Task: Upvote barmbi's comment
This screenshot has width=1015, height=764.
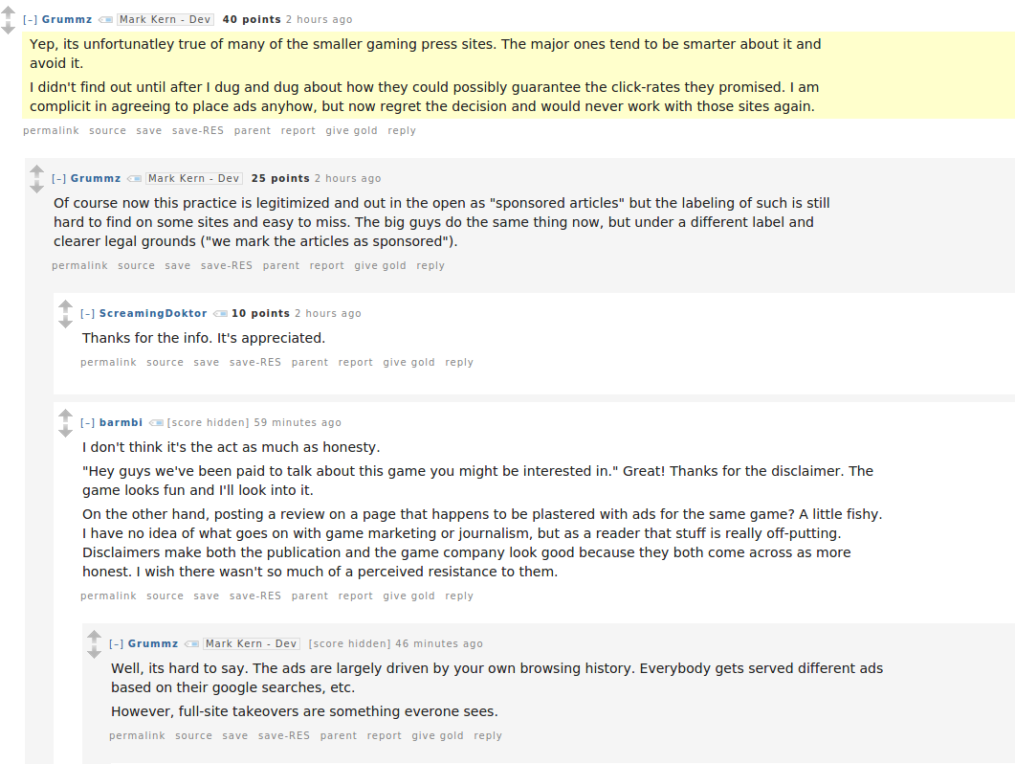Action: coord(65,416)
